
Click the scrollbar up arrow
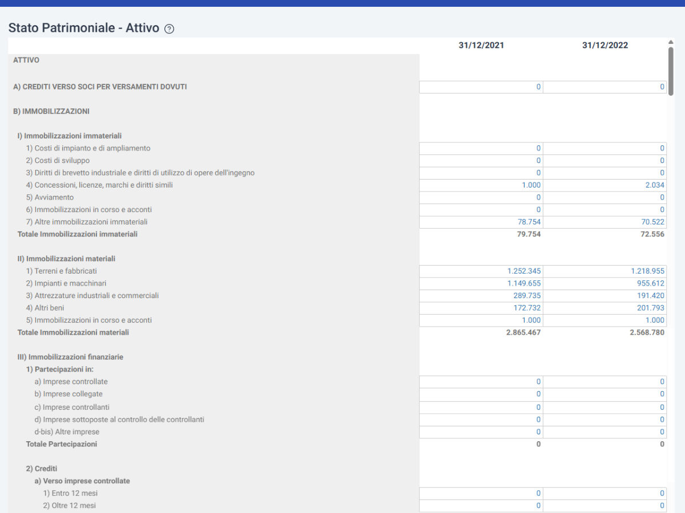(x=671, y=42)
